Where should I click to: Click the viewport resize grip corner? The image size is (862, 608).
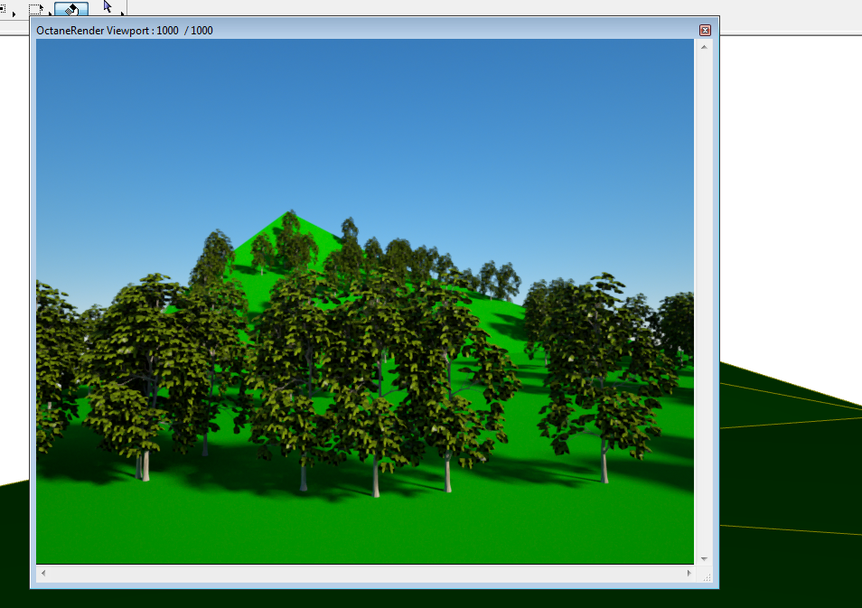click(x=707, y=577)
